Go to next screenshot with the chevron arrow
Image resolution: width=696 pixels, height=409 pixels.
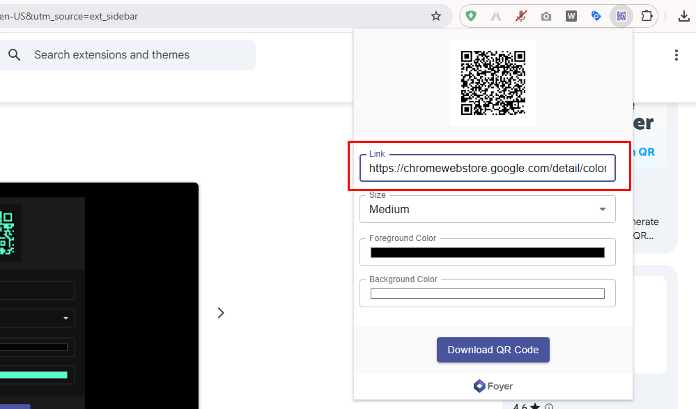point(221,313)
